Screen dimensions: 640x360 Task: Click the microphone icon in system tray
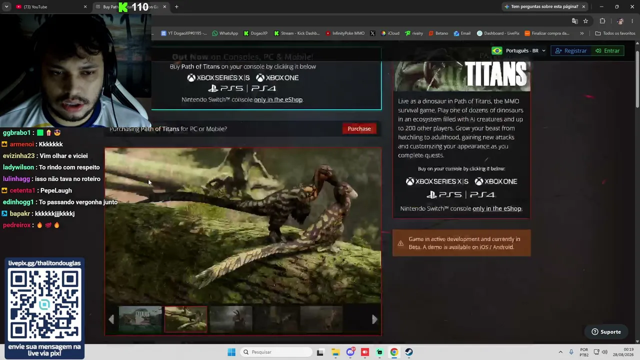coord(571,352)
